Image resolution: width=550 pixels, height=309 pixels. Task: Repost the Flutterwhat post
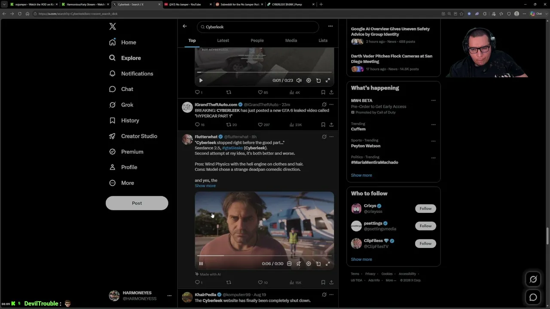coord(229,282)
